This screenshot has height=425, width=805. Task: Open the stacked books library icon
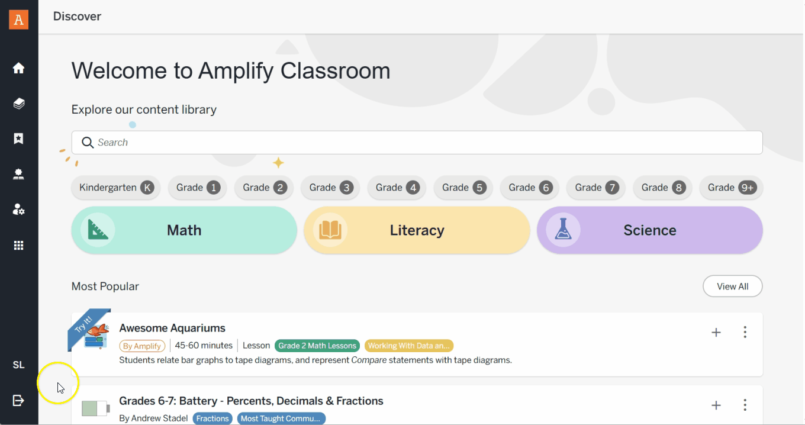coord(19,104)
